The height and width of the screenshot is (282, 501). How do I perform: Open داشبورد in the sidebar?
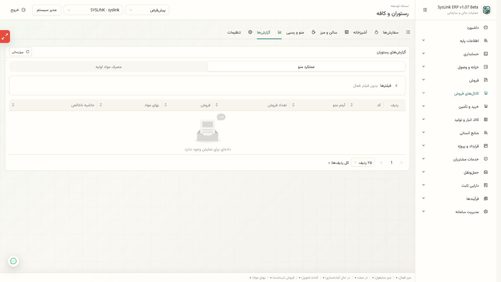(456, 28)
